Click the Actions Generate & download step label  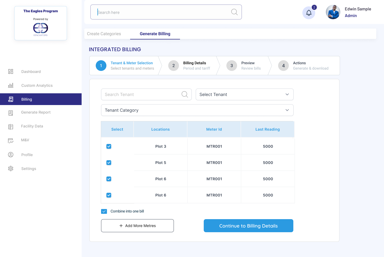click(311, 66)
